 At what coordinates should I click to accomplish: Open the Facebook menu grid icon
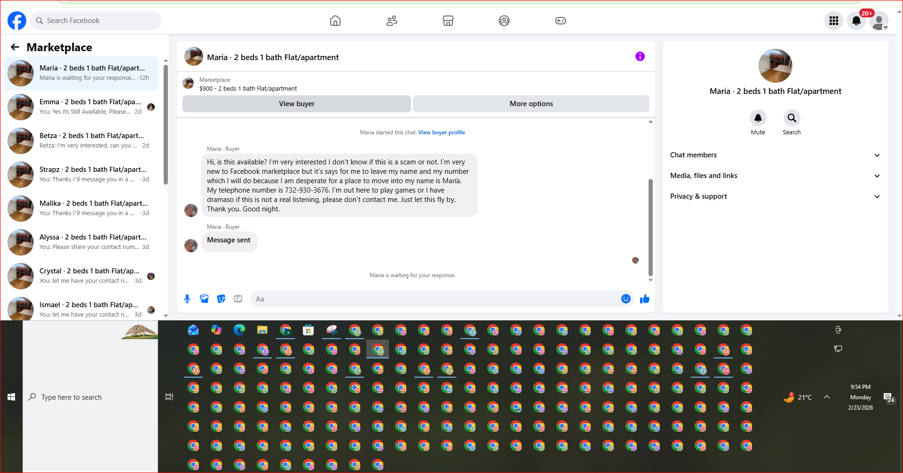coord(834,21)
